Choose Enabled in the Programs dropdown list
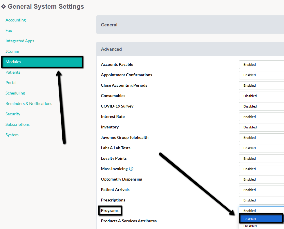This screenshot has height=229, width=284. click(261, 219)
